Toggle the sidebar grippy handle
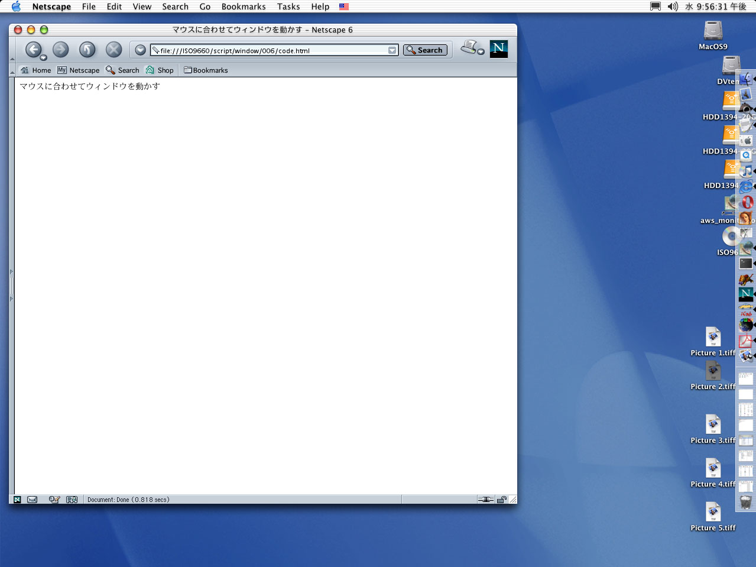This screenshot has height=567, width=756. point(11,286)
